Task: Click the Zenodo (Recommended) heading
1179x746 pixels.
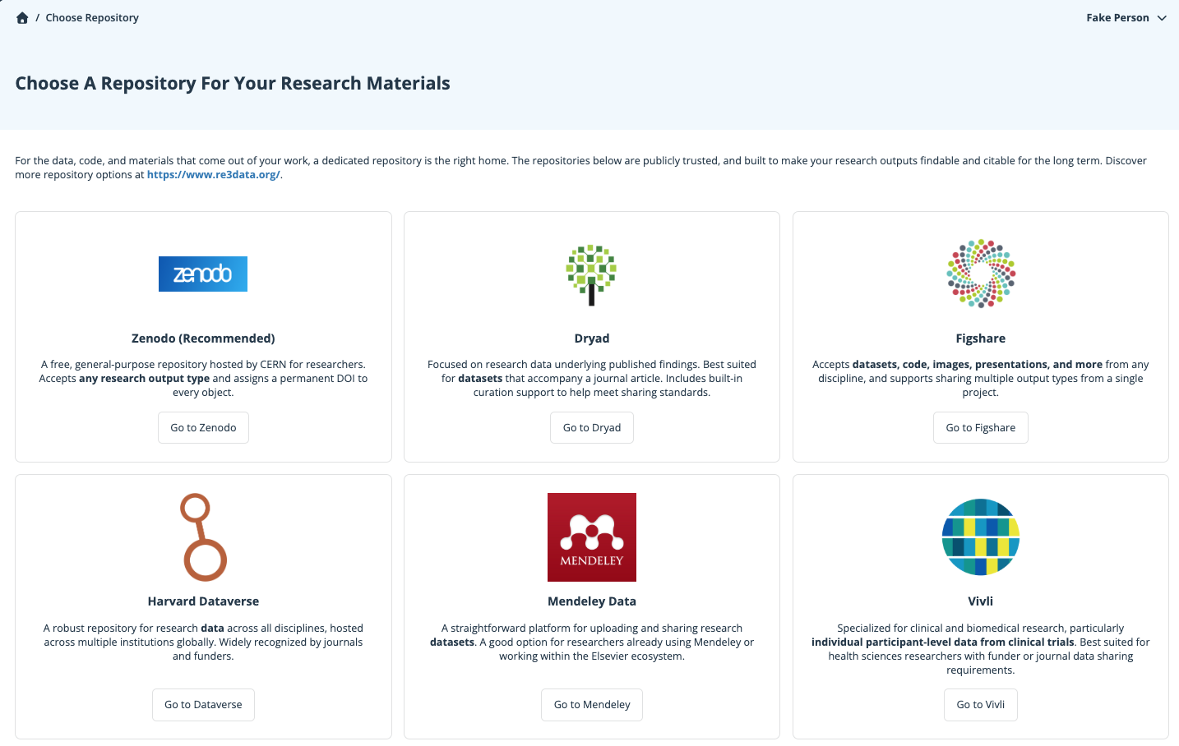Action: tap(203, 338)
